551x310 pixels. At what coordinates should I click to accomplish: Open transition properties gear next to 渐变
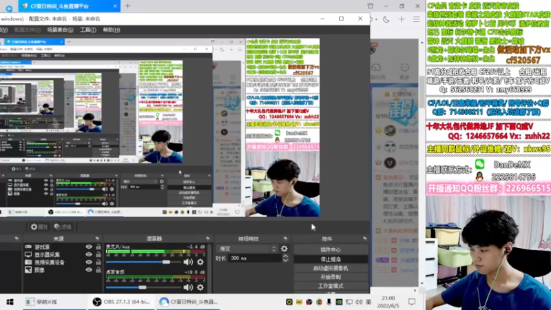click(284, 249)
